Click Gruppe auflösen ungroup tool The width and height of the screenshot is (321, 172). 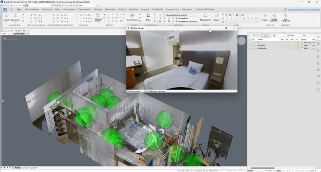tap(274, 18)
